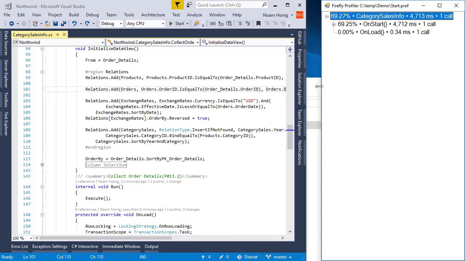This screenshot has width=465, height=261.
Task: Switch to the Error List tab
Action: 20,246
